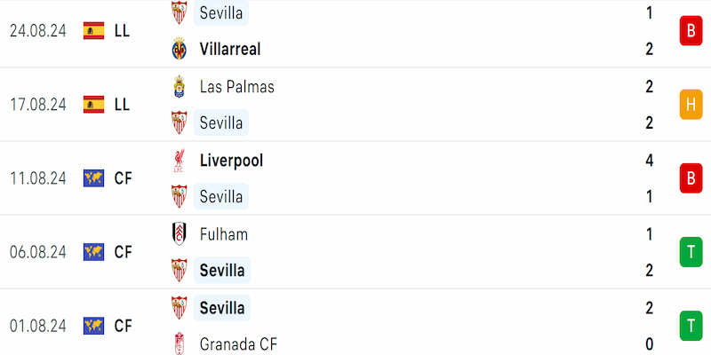Click the LL league label on 17.08.24 row
The height and width of the screenshot is (355, 711).
[122, 105]
